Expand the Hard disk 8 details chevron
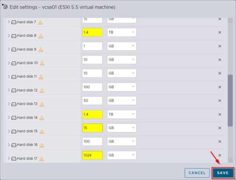 [9, 36]
